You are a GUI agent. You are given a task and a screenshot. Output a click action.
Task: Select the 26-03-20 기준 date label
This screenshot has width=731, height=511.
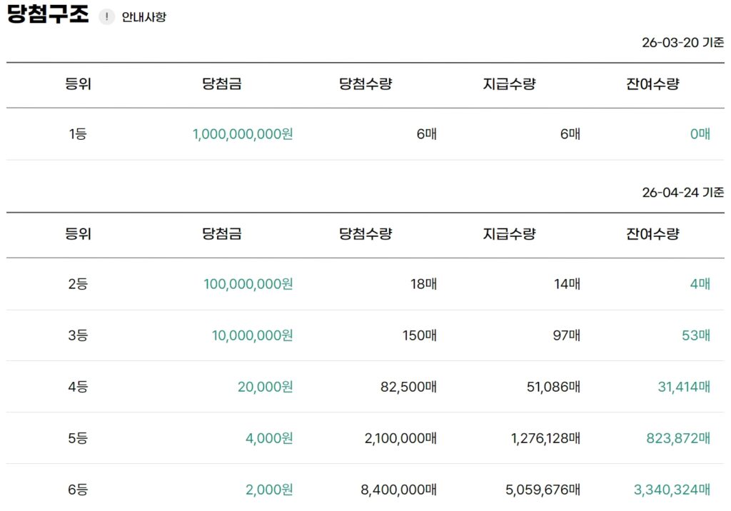pos(682,42)
